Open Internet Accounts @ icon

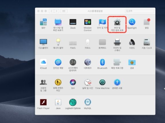(58, 62)
